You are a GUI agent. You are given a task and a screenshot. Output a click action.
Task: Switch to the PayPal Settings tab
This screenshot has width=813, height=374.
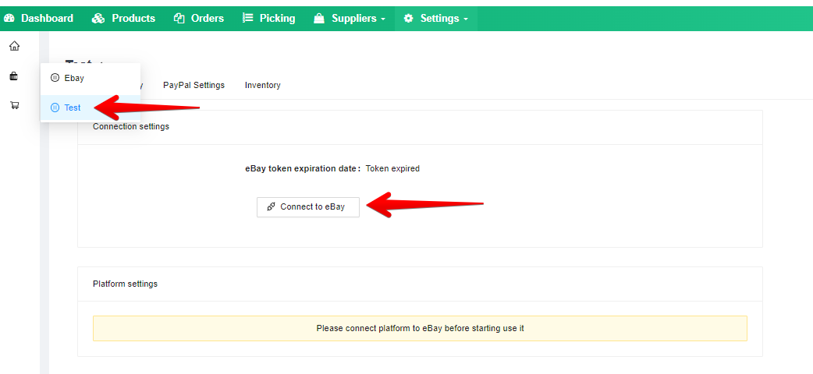194,85
